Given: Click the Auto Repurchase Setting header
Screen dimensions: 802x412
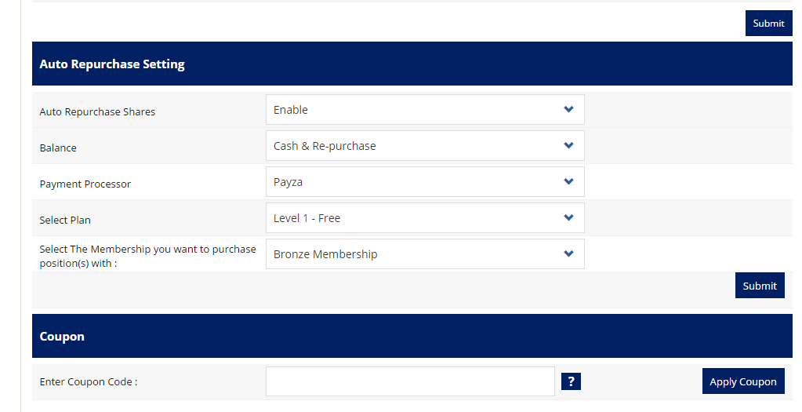Looking at the screenshot, I should tap(112, 64).
